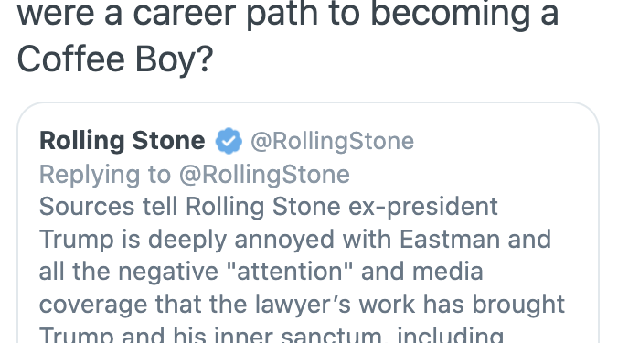This screenshot has height=343, width=618.
Task: Click the top rounded border of quote card
Action: point(307,102)
